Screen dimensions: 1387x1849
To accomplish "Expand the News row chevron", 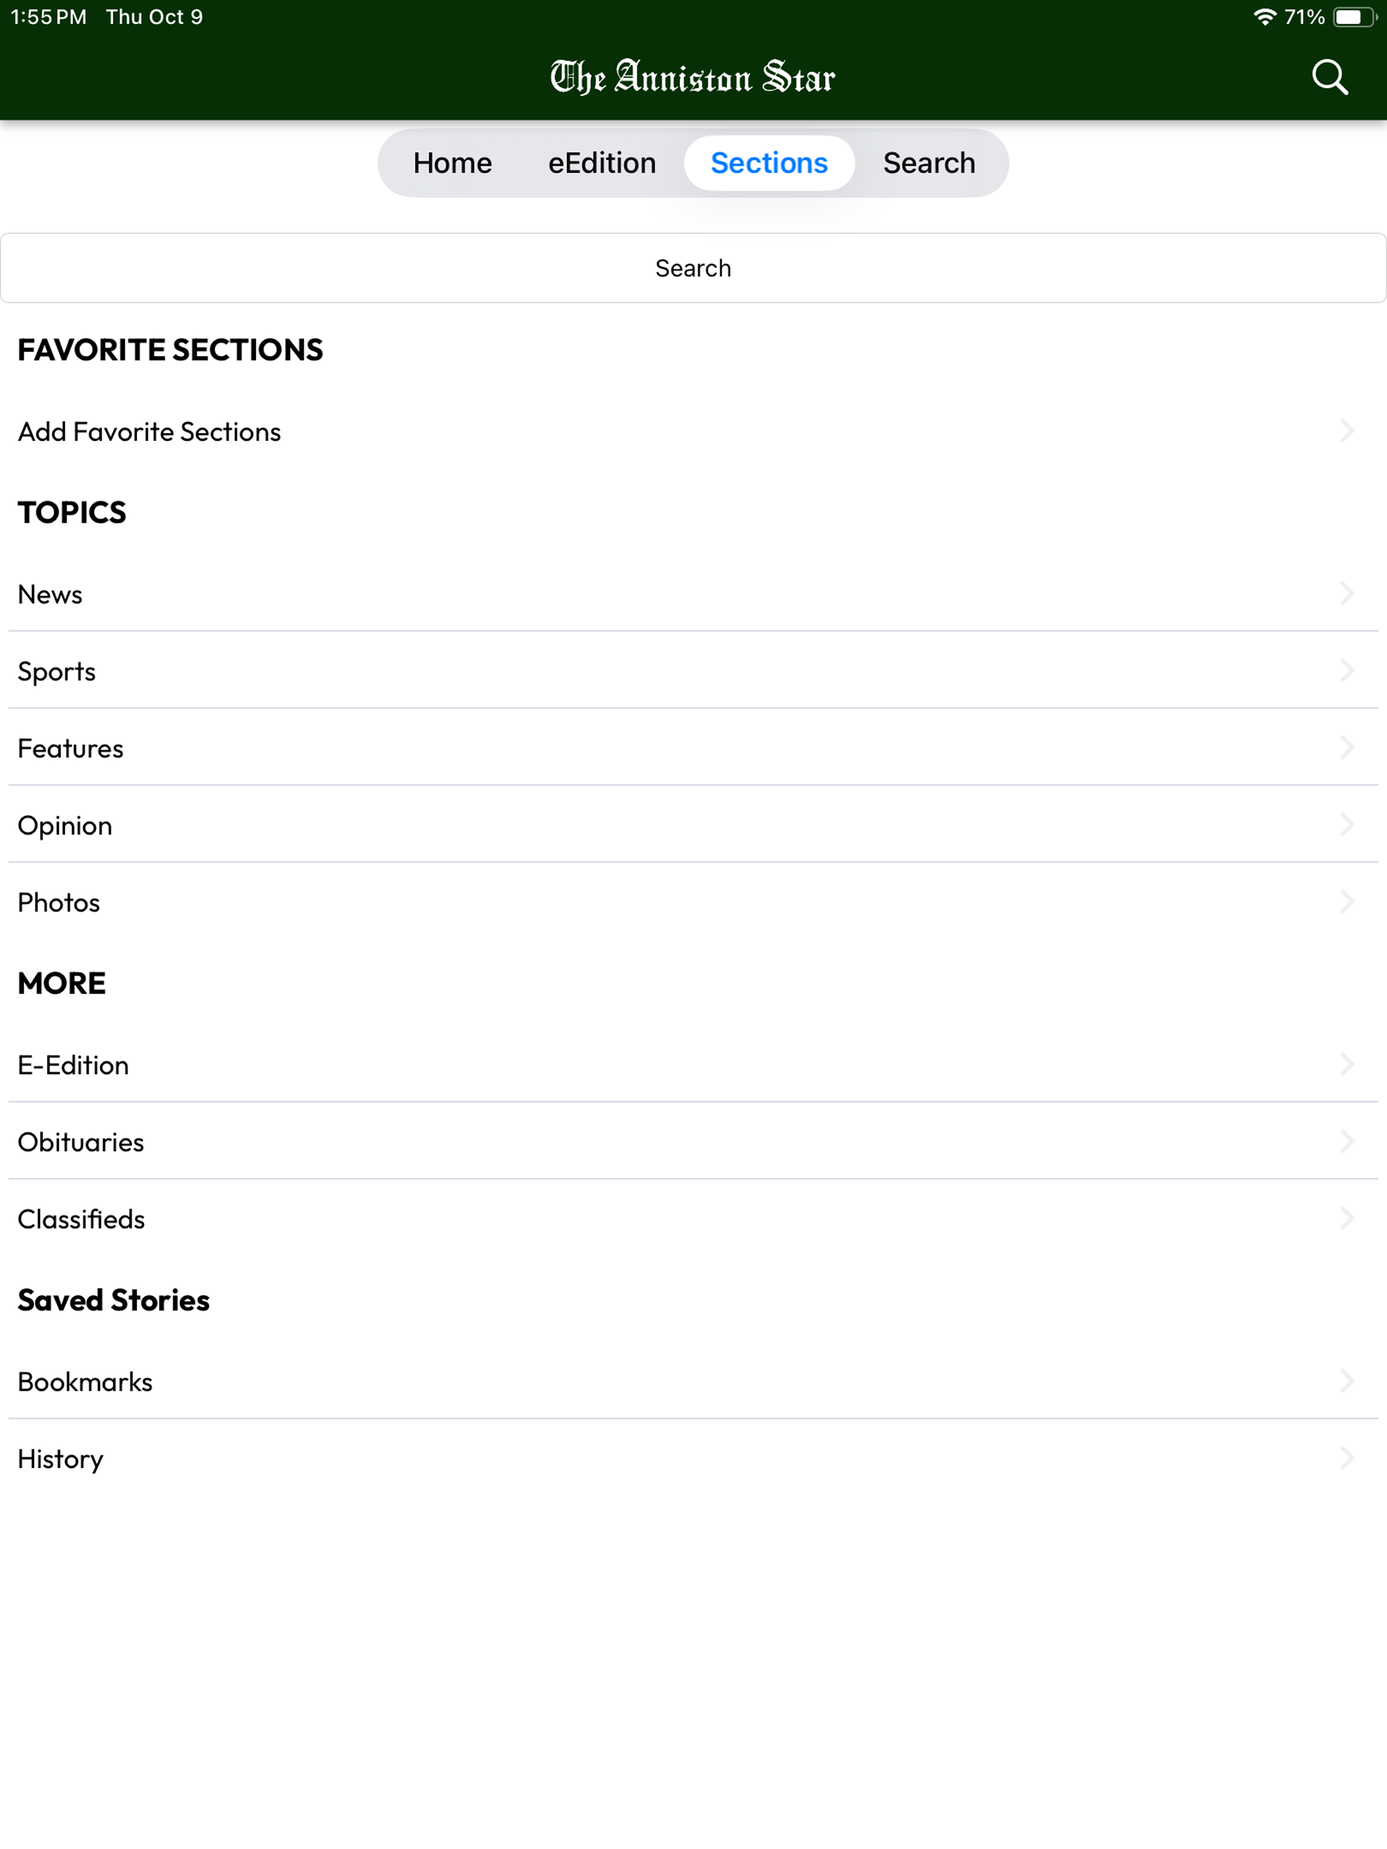I will (x=1347, y=595).
